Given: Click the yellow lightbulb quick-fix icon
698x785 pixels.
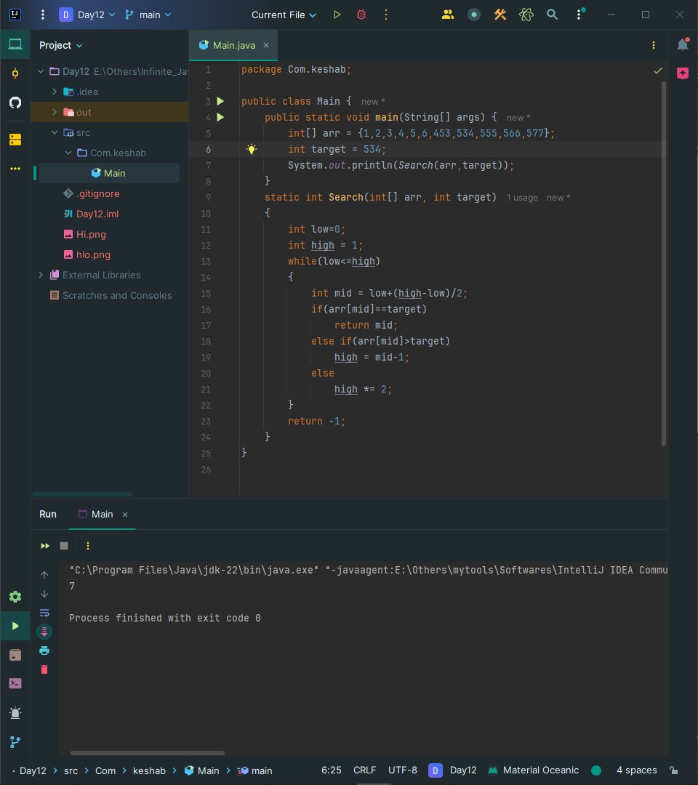Looking at the screenshot, I should pyautogui.click(x=252, y=149).
